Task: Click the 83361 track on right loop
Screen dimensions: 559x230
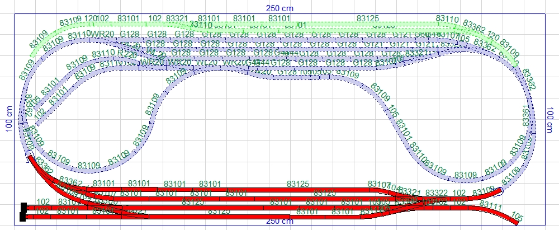Action: [x=524, y=115]
